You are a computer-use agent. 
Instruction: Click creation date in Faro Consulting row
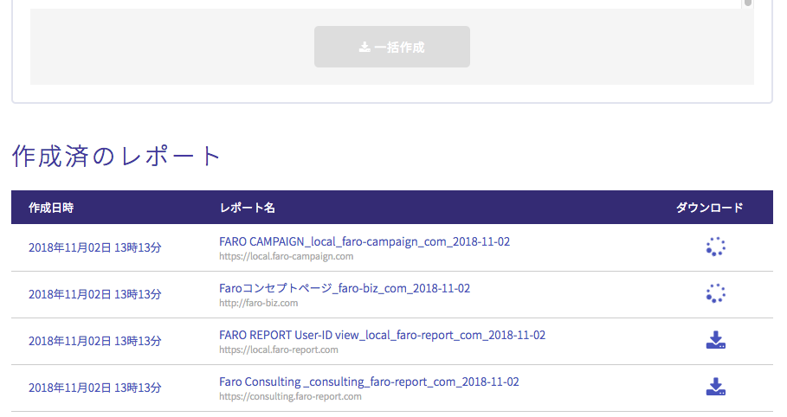[x=95, y=388]
